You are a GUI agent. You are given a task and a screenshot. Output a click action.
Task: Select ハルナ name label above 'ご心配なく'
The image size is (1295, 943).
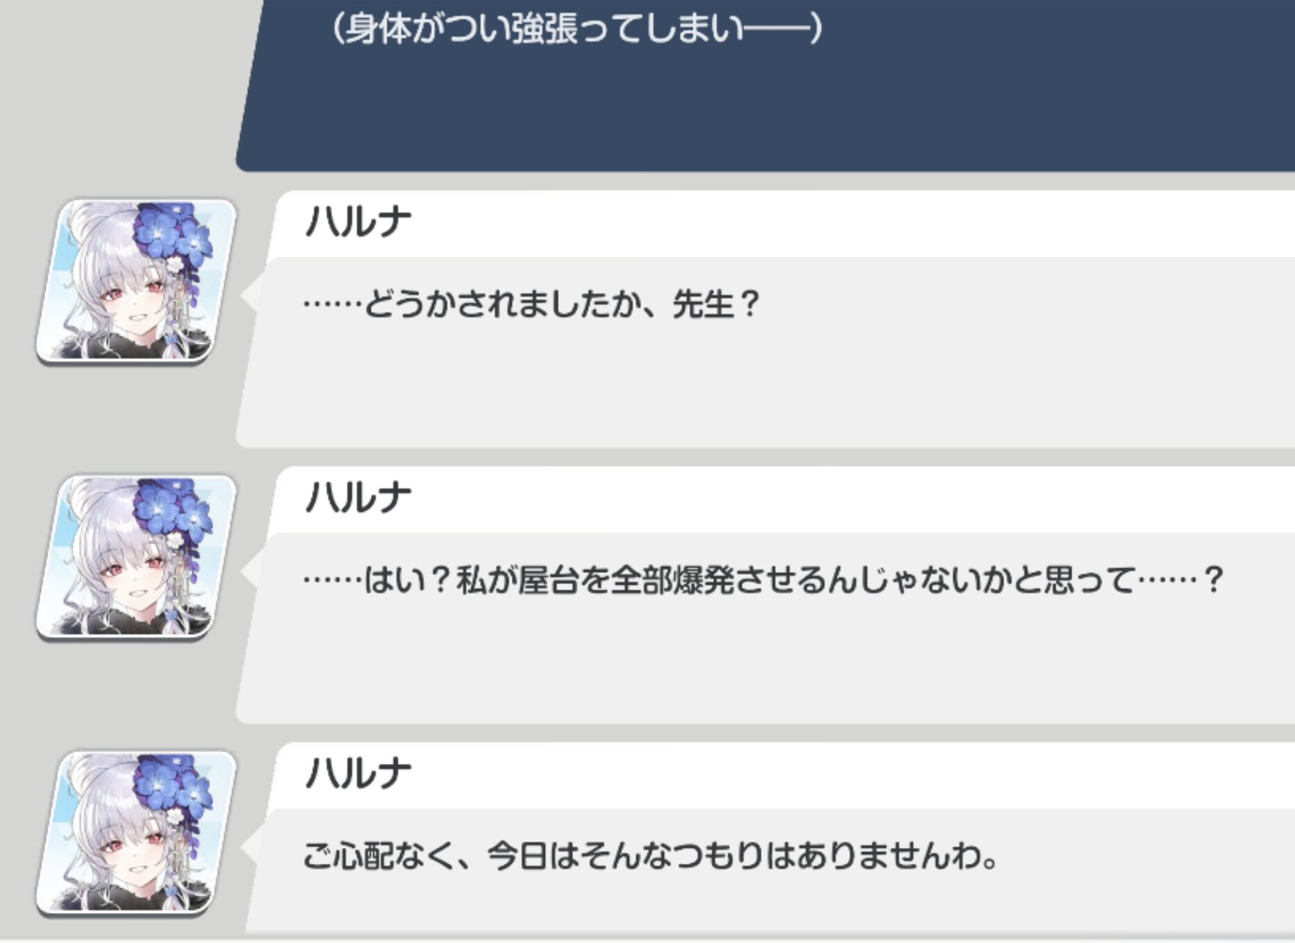(358, 774)
